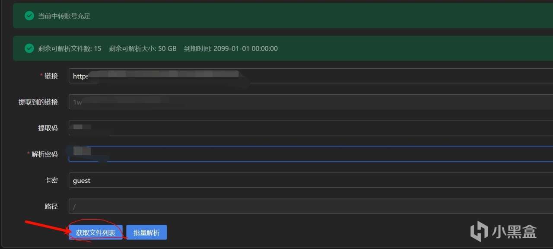Viewport: 553px width, 249px height.
Task: Click the 链接 field label
Action: coord(51,76)
